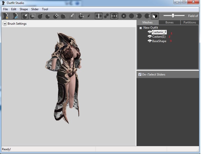This screenshot has width=201, height=154.
Task: Uncheck the De-/Select Sliders checkbox
Action: [140, 74]
